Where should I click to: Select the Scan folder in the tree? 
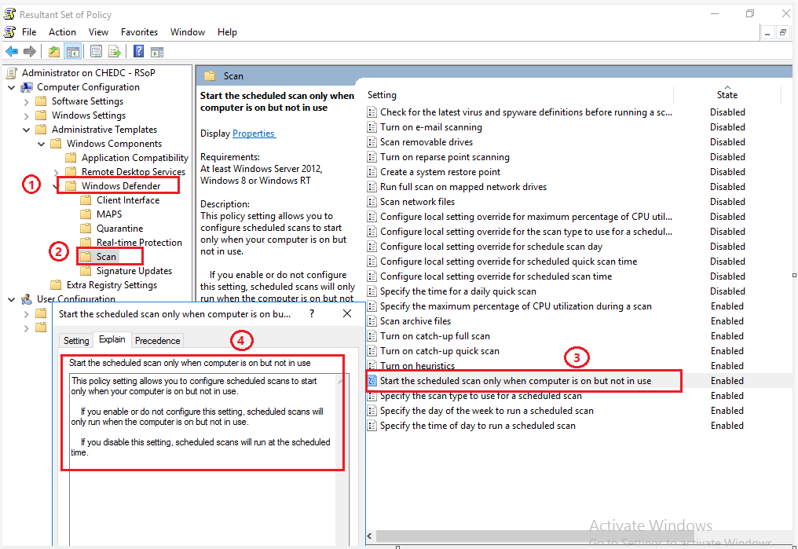[x=106, y=257]
